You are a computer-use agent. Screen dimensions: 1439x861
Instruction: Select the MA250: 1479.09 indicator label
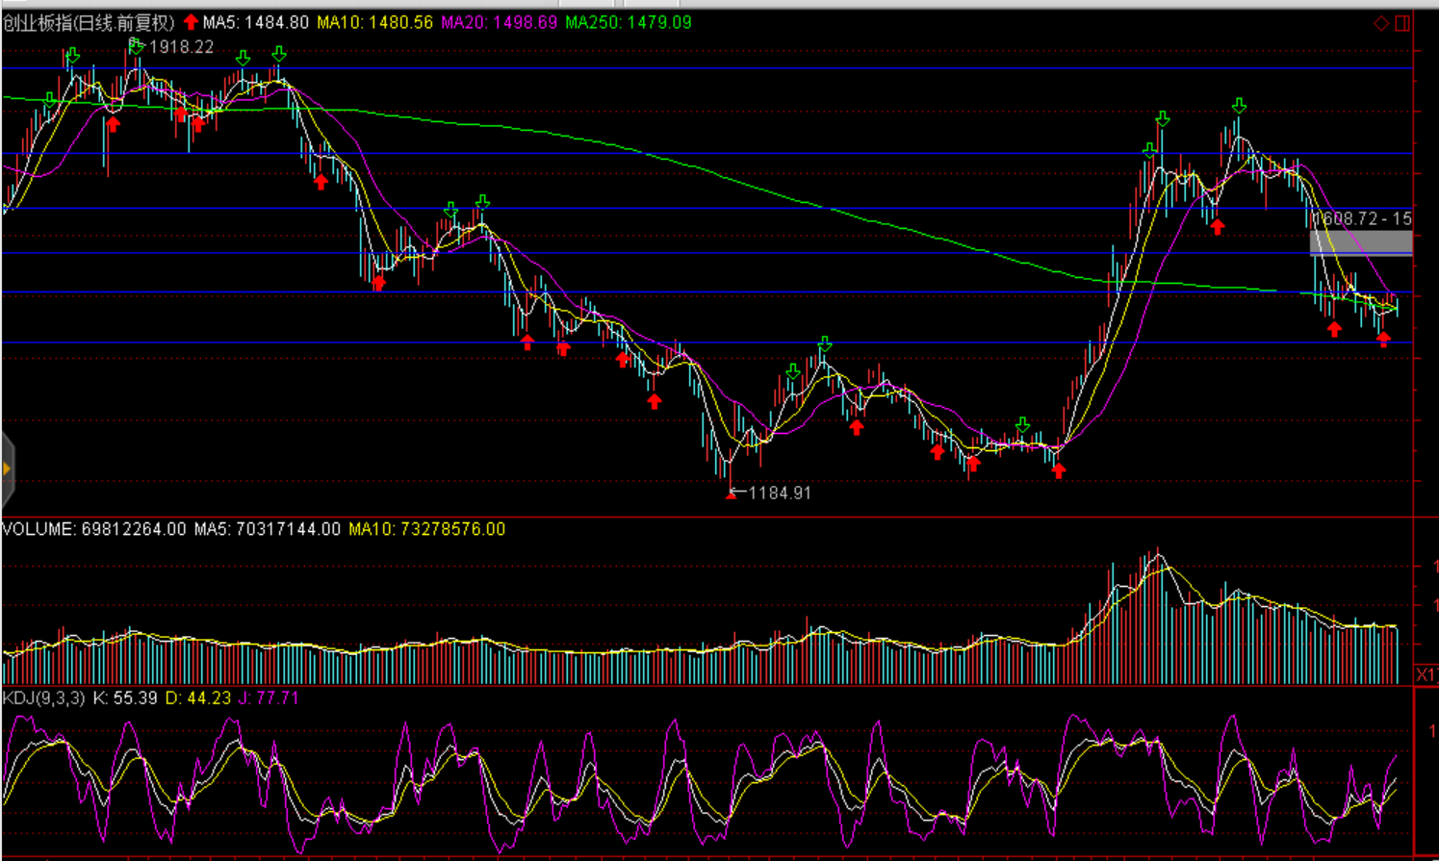coord(628,22)
